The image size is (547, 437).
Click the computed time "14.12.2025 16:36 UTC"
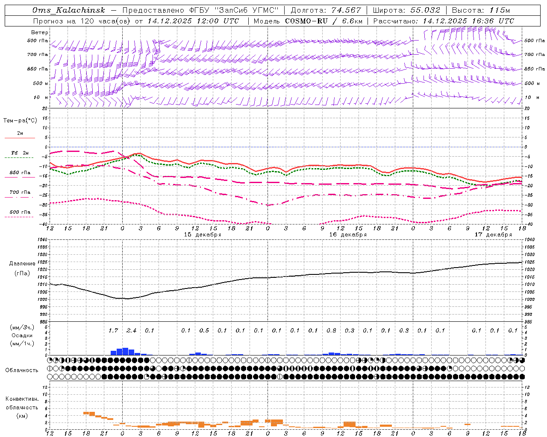tap(468, 21)
